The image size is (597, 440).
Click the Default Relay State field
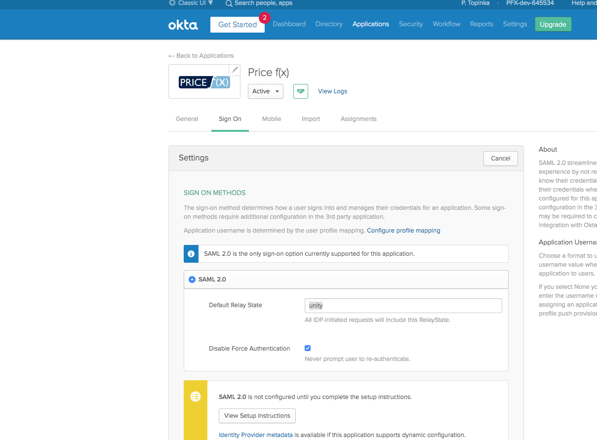[x=403, y=306]
